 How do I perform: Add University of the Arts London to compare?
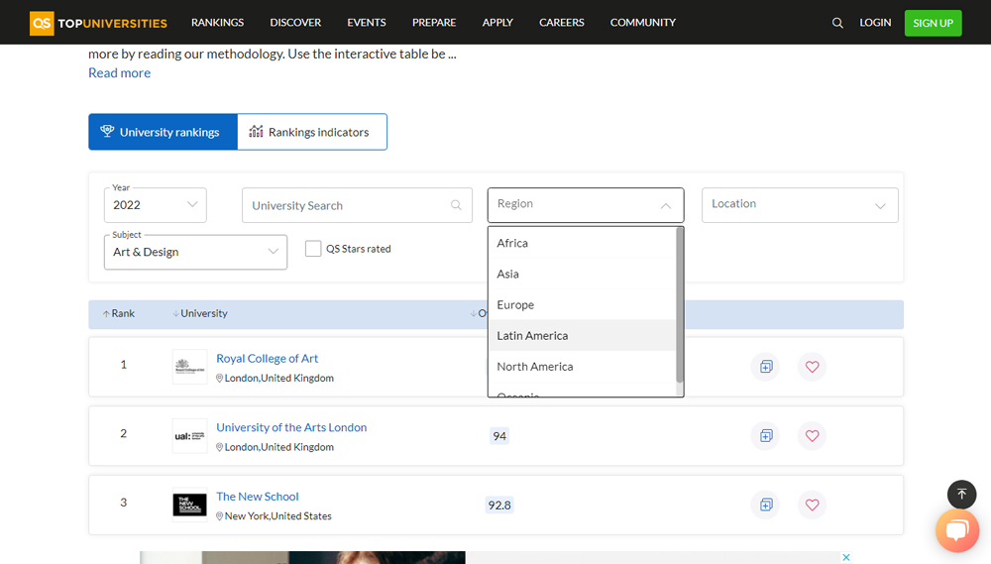click(766, 436)
